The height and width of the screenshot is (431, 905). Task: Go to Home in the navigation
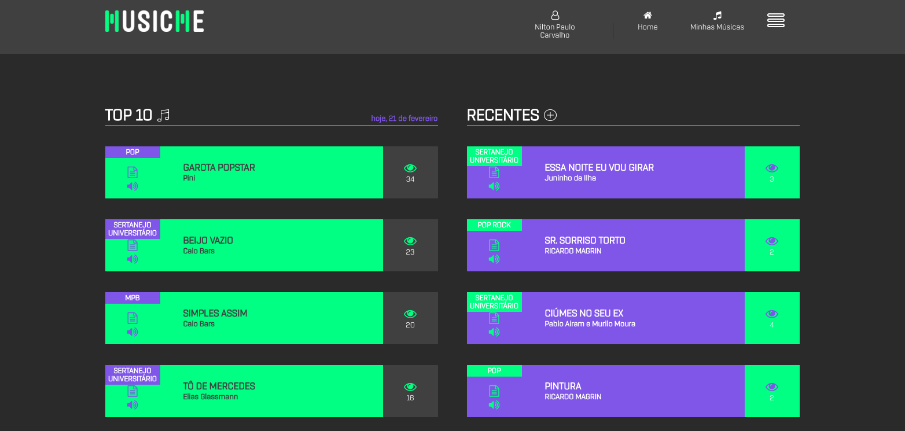pos(648,21)
